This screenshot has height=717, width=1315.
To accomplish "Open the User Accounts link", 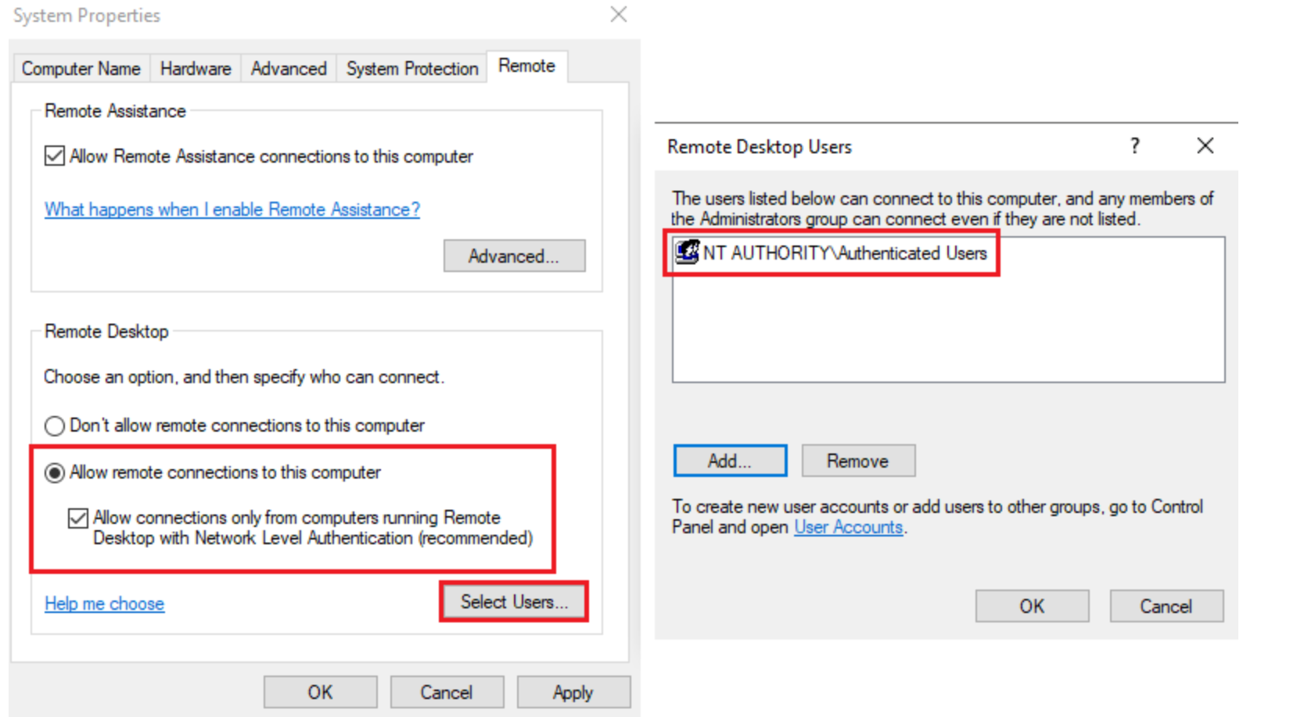I will click(x=848, y=527).
